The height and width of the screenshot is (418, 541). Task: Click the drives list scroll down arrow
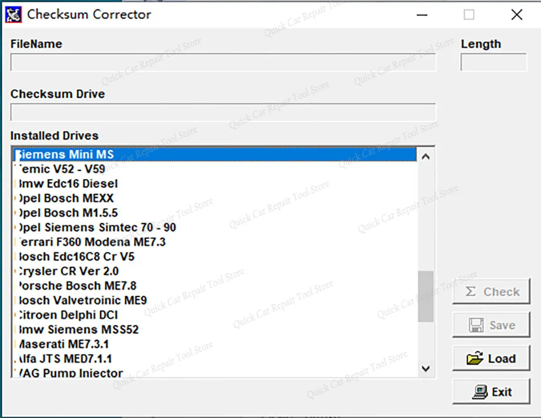[426, 368]
